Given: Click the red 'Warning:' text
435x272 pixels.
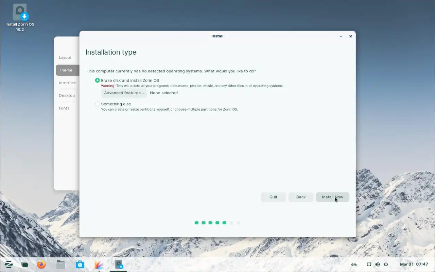Looking at the screenshot, I should pyautogui.click(x=108, y=86).
